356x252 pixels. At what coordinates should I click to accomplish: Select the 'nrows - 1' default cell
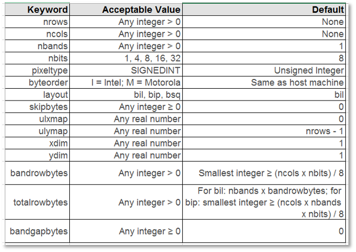324,131
